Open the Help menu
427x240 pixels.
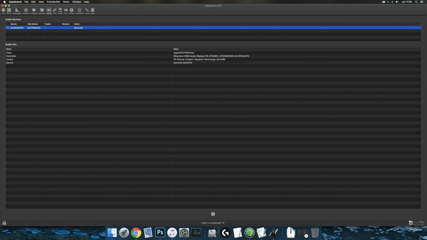click(86, 2)
